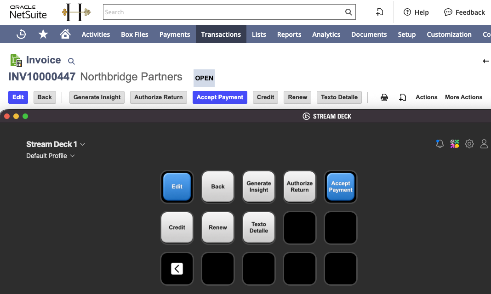Screen dimensions: 491x294
Task: Select the Back key in Stream Deck
Action: (x=218, y=187)
